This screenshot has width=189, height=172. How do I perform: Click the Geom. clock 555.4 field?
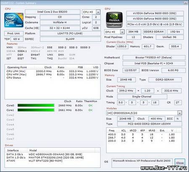point(175,47)
